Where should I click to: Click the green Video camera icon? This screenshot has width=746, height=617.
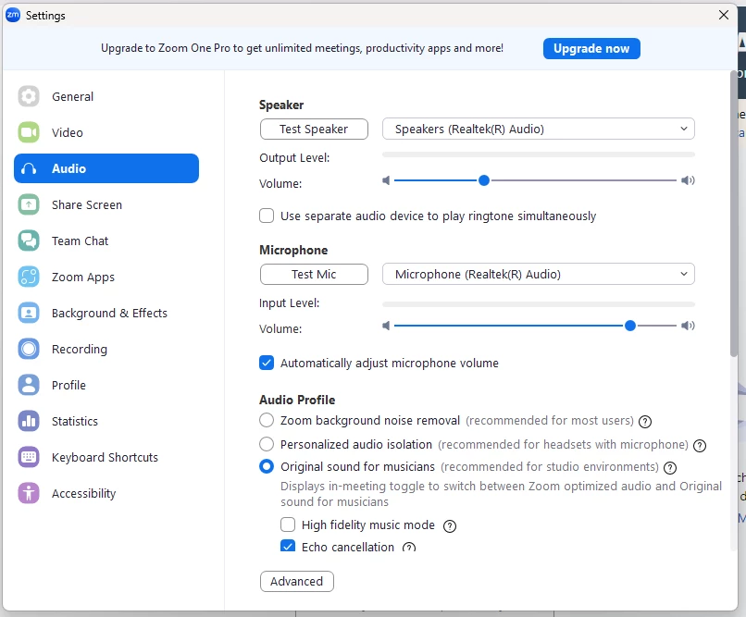tap(29, 132)
